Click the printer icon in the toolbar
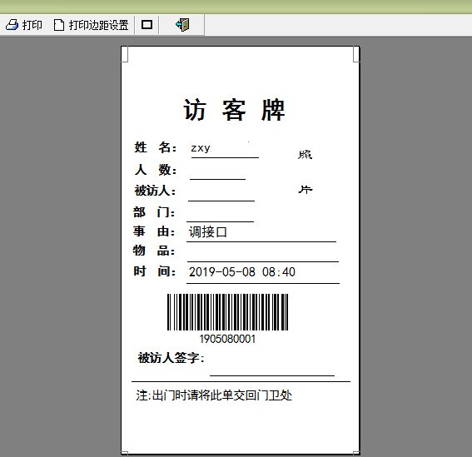Image resolution: width=472 pixels, height=457 pixels. [12, 25]
